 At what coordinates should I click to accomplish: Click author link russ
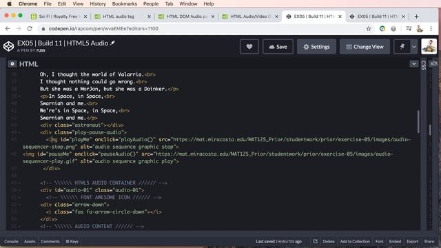[x=41, y=50]
